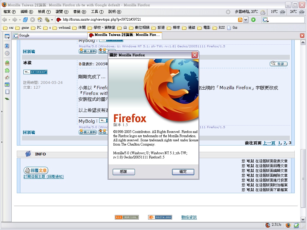Click the 24°C rain forecast icon

pyautogui.click(x=302, y=12)
